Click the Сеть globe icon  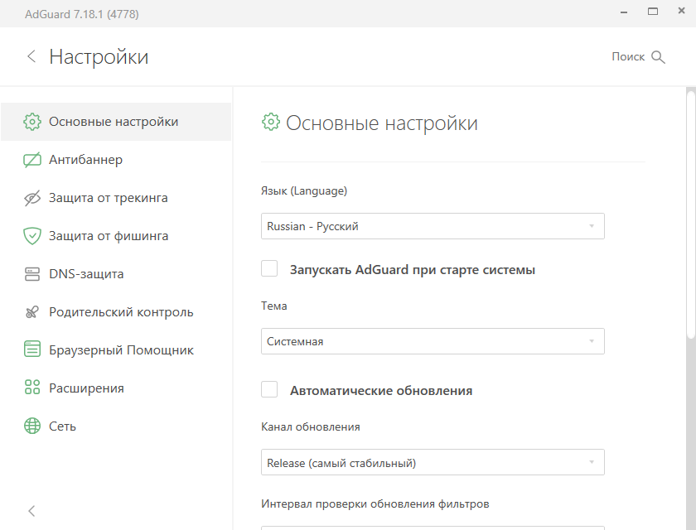(32, 426)
